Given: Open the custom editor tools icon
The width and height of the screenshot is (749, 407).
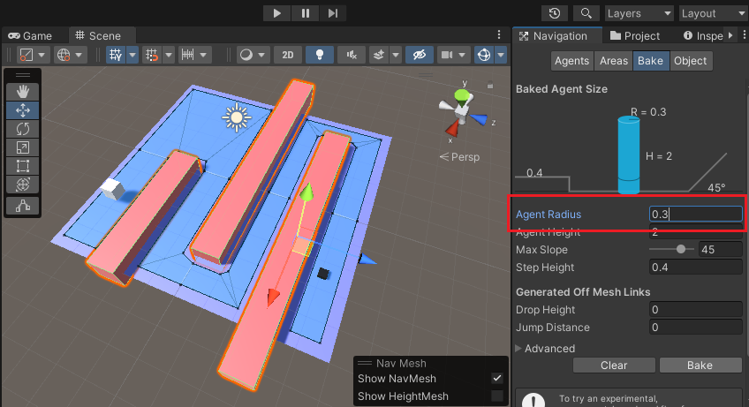Looking at the screenshot, I should [x=23, y=206].
